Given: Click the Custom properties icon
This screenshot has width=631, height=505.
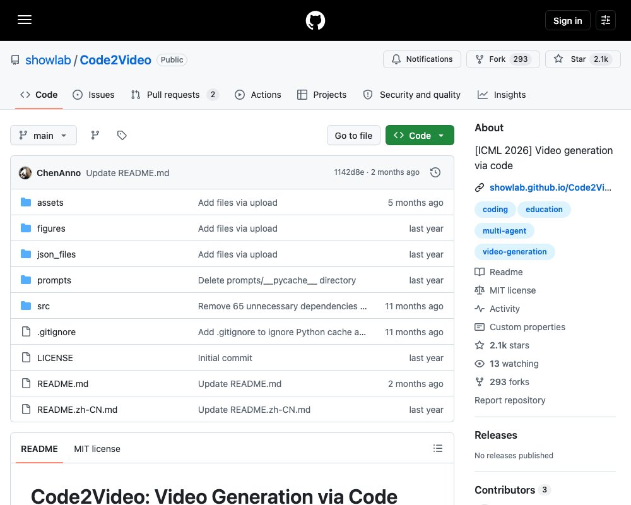Looking at the screenshot, I should tap(480, 327).
